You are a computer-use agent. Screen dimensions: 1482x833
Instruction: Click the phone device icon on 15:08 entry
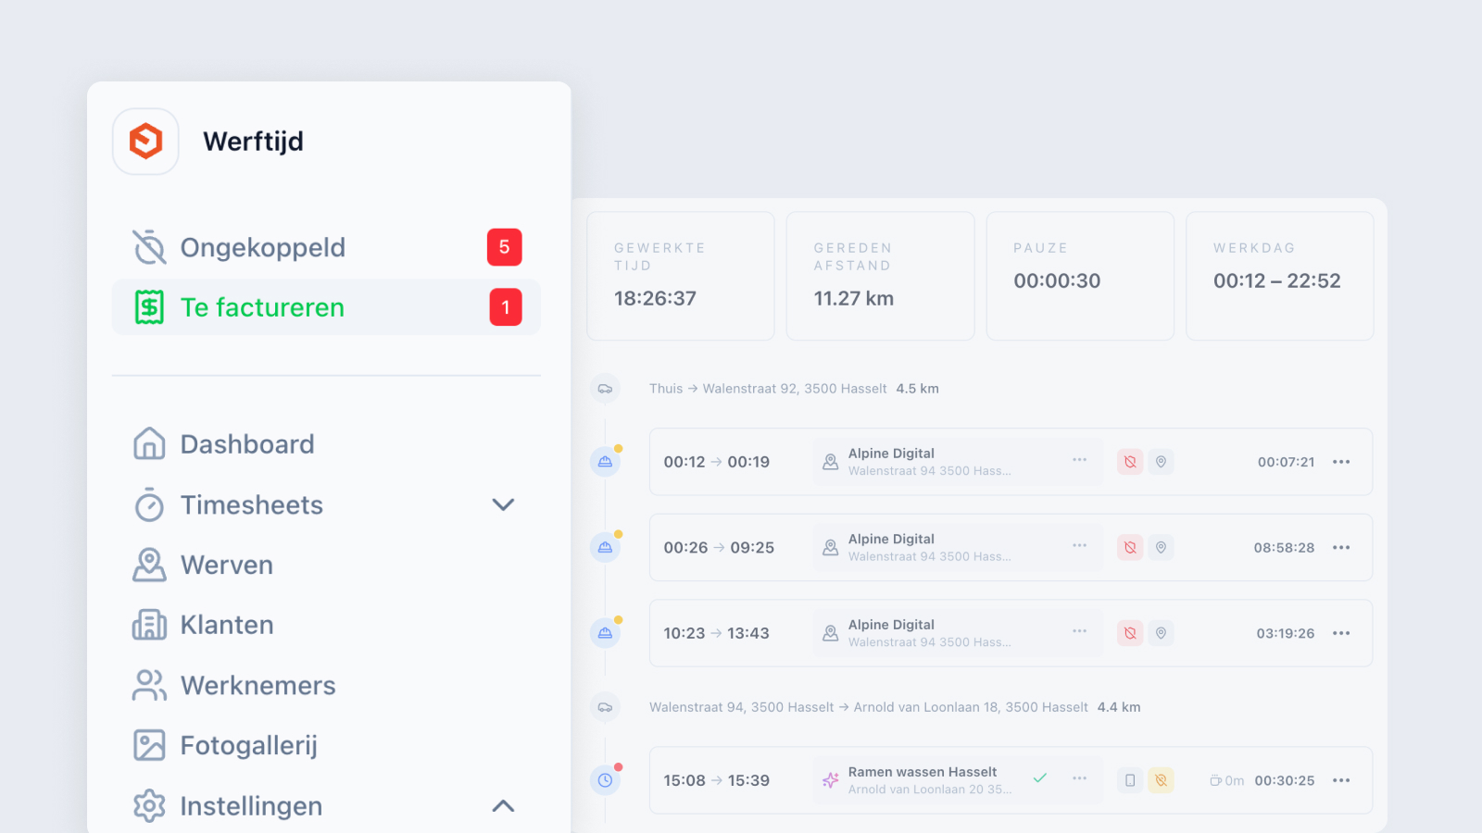(1130, 780)
